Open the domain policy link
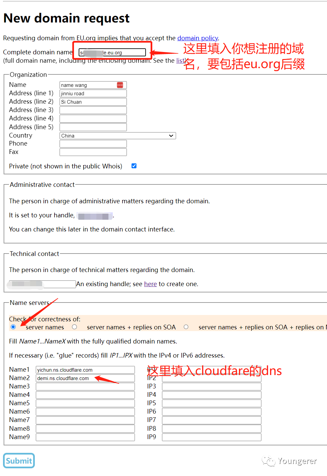The width and height of the screenshot is (327, 476). pos(197,38)
